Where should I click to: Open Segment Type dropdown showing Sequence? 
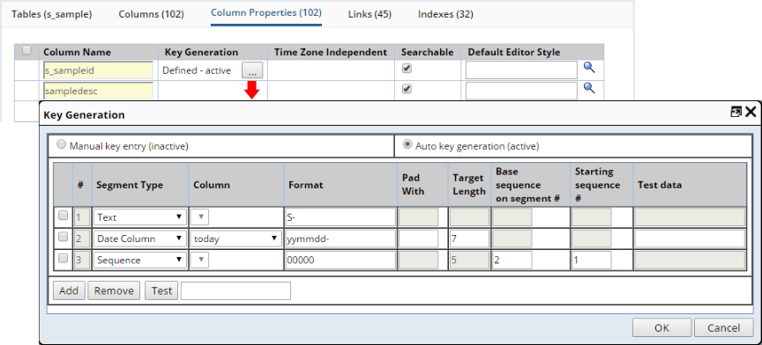pos(140,261)
